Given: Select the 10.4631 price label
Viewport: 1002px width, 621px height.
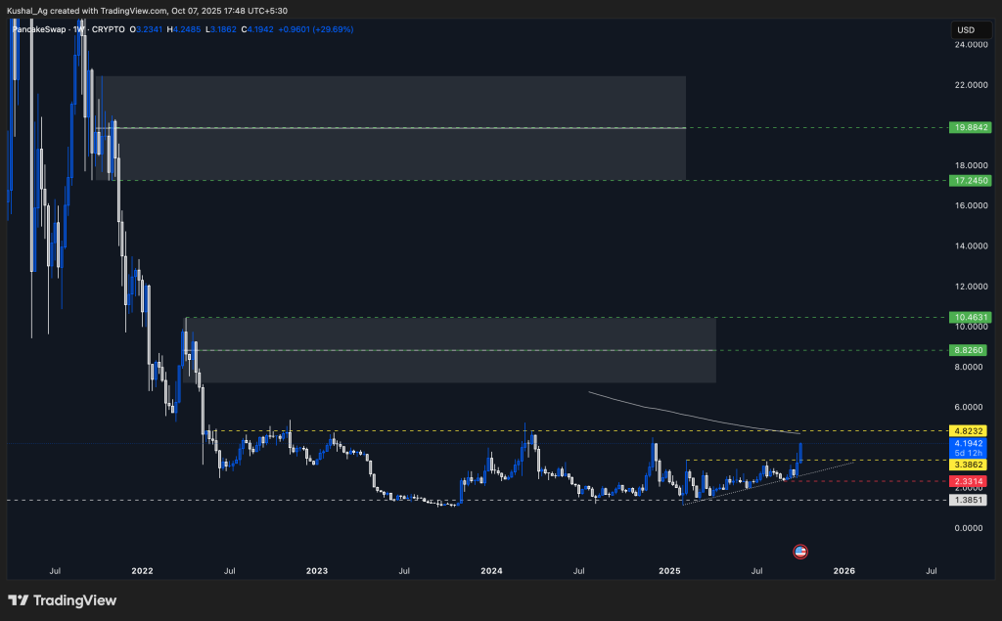Looking at the screenshot, I should tap(969, 317).
